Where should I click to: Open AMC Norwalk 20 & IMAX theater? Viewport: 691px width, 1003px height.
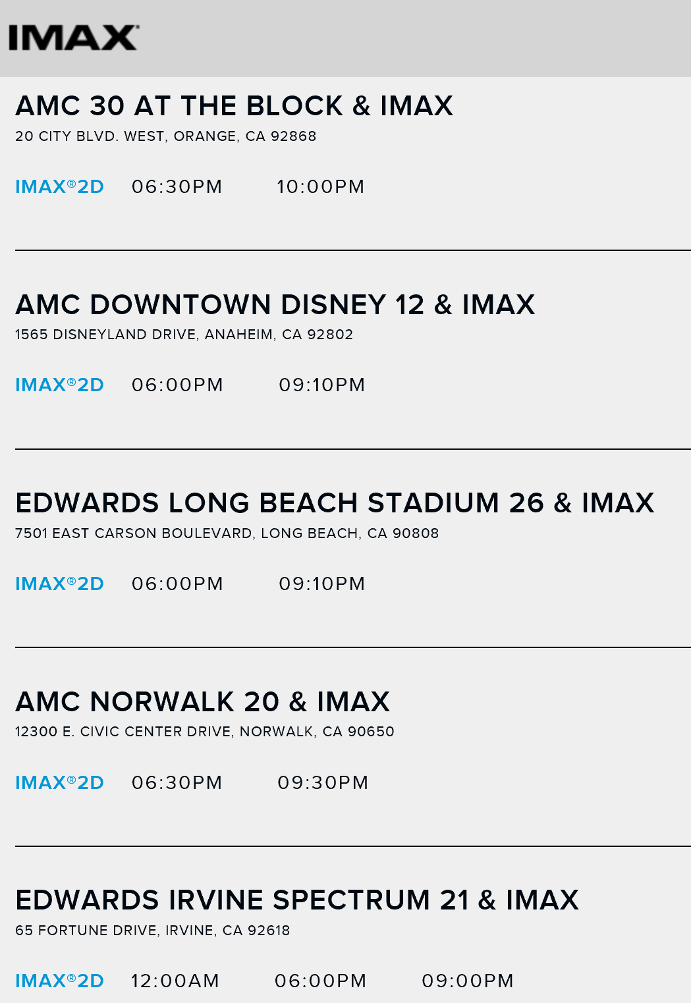click(203, 702)
